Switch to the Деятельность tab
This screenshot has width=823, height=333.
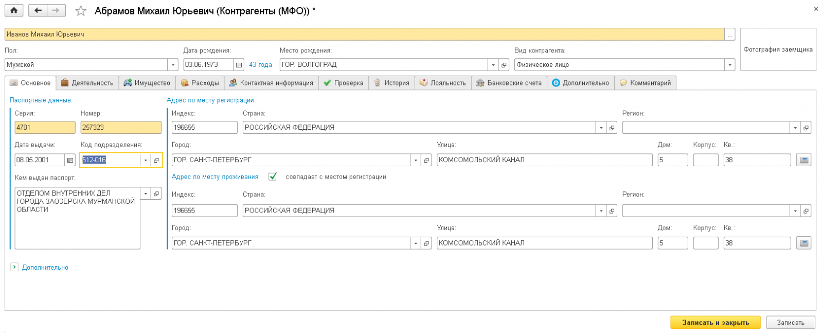click(87, 83)
